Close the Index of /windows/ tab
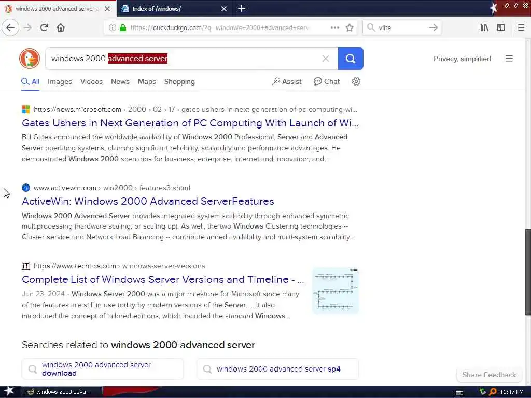Image resolution: width=531 pixels, height=398 pixels. pyautogui.click(x=224, y=9)
